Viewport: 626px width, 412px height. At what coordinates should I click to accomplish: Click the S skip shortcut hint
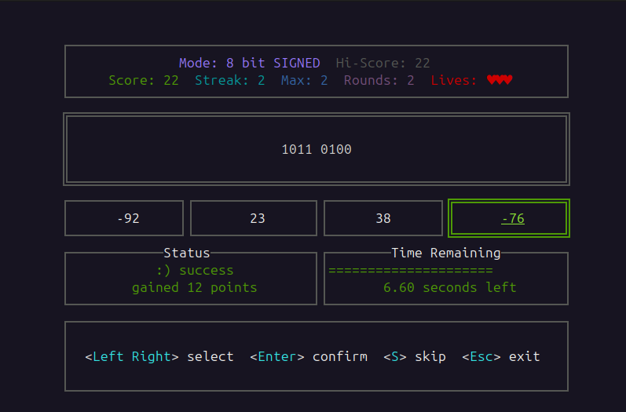415,356
